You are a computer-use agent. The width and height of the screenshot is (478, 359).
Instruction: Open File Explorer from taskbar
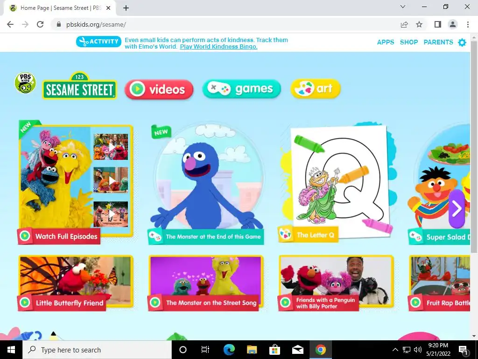[252, 350]
